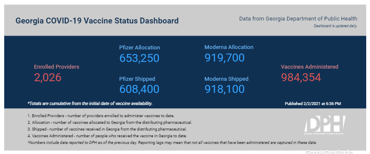Image resolution: width=370 pixels, height=154 pixels.
Task: Click the Enrolled Providers definition note
Action: 101,116
